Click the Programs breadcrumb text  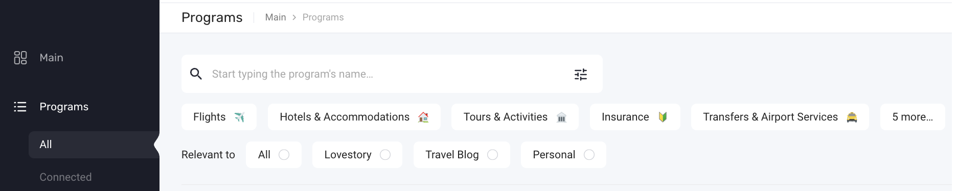[x=323, y=17]
